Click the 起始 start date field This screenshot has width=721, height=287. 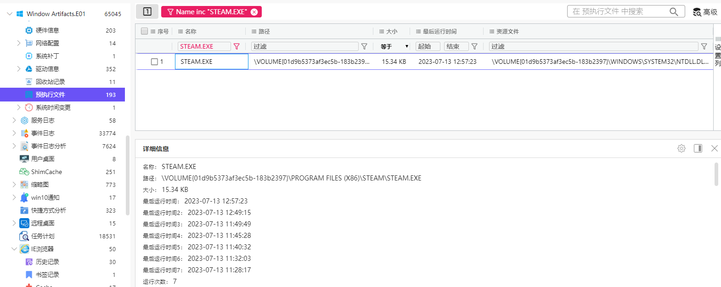click(x=428, y=46)
